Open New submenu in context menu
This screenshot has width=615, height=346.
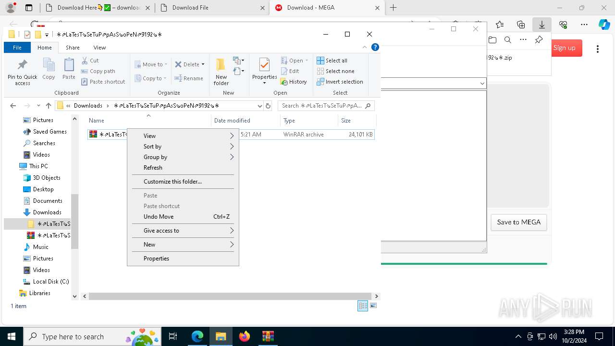tap(183, 245)
